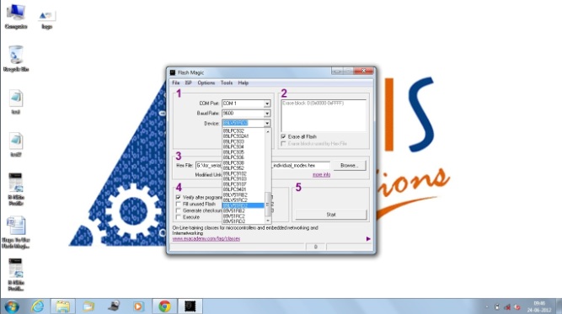Screen dimensions: 562x314
Task: Enable the Fill unused Flash checkbox
Action: (x=178, y=204)
